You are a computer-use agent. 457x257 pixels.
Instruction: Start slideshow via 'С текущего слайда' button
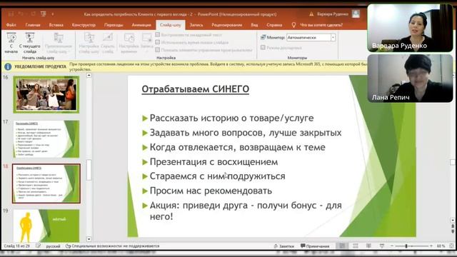30,43
